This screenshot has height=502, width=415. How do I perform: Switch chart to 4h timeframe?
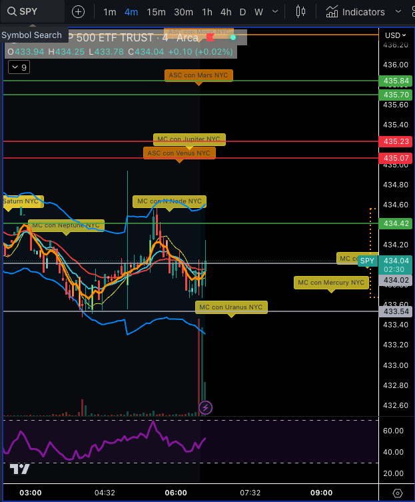click(226, 12)
